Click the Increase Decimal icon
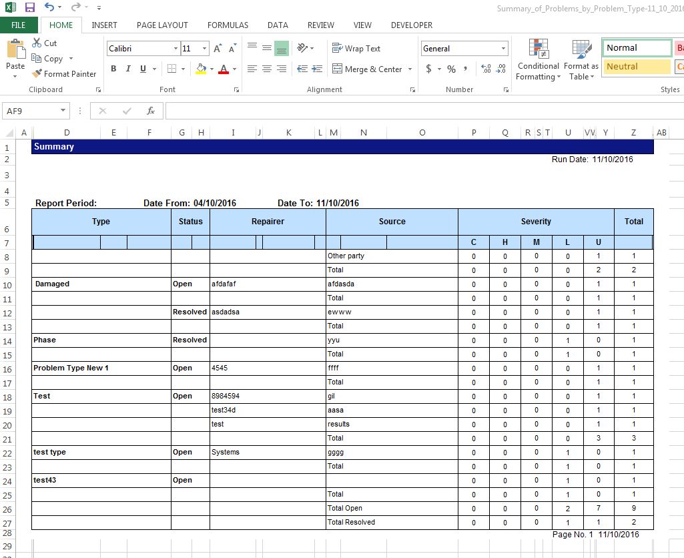This screenshot has width=684, height=558. pos(486,69)
